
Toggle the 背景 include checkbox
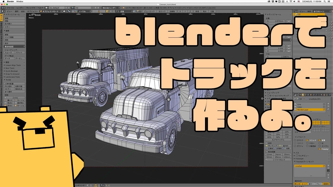(320, 140)
